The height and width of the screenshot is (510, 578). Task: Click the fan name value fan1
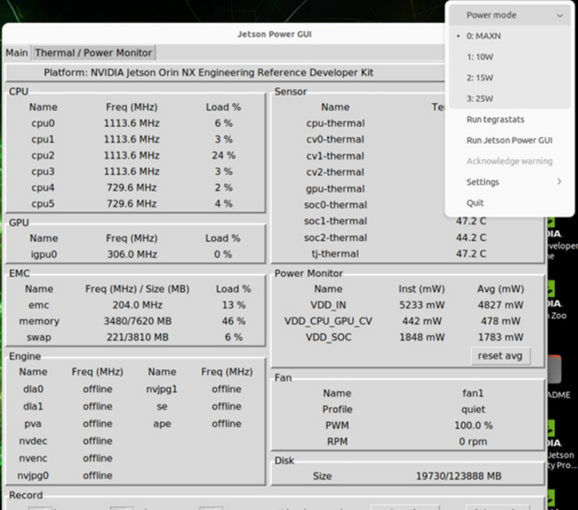(472, 393)
